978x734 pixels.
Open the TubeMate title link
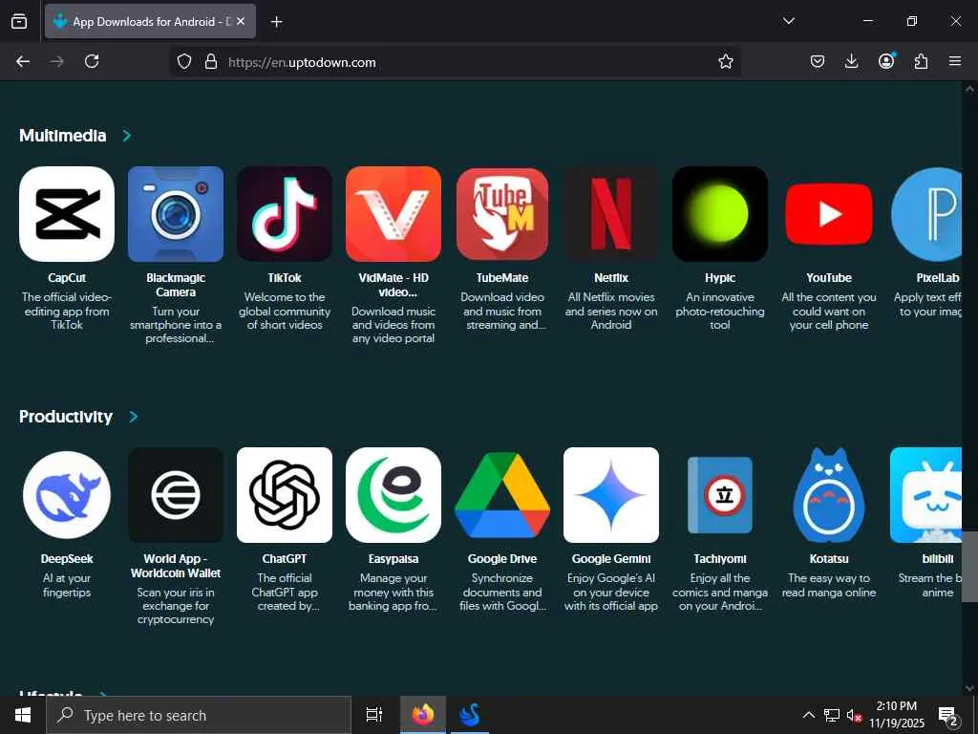tap(502, 278)
